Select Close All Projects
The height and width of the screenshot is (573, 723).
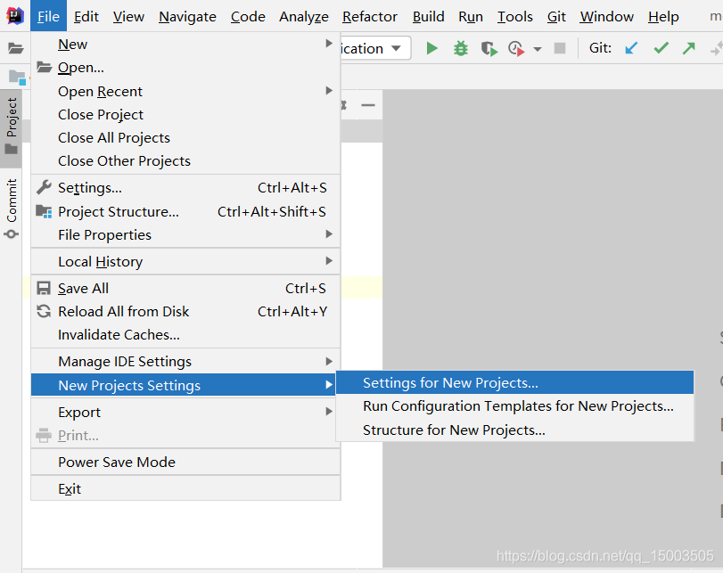[x=185, y=137]
